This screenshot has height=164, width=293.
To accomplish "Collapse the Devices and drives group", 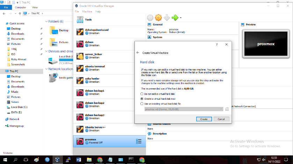I will [x=46, y=51].
